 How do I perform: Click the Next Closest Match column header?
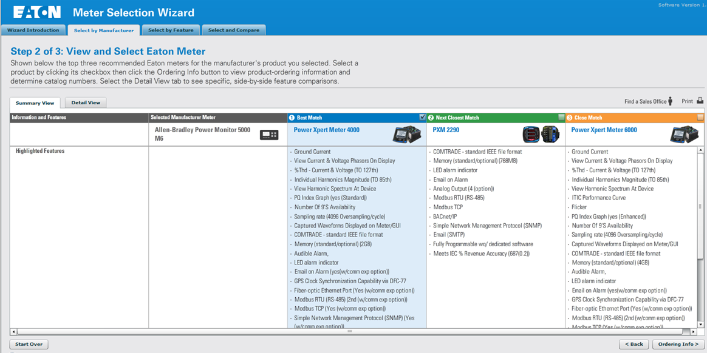(x=496, y=118)
